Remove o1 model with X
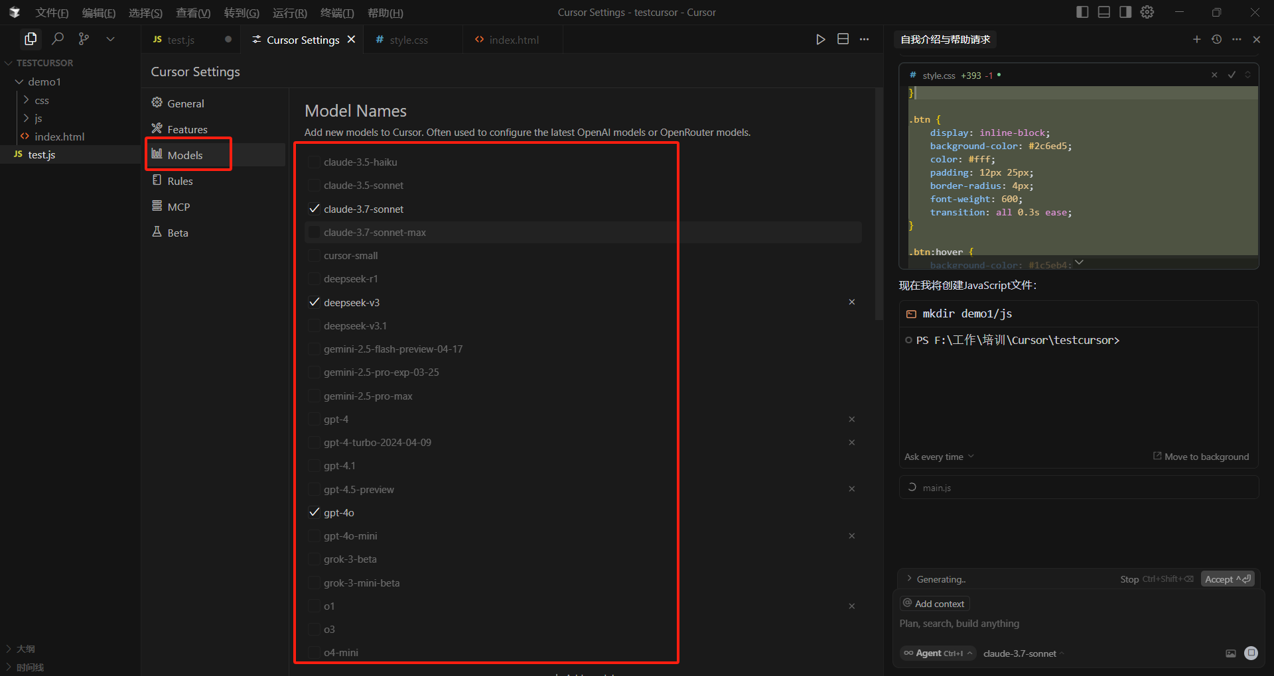Screen dimensions: 1274x676 click(x=852, y=606)
